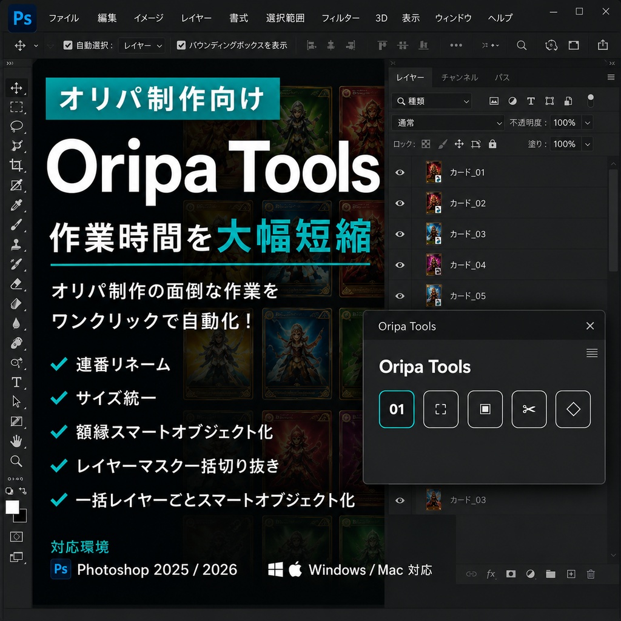Viewport: 621px width, 621px height.
Task: Click the share icon in options bar
Action: click(603, 45)
